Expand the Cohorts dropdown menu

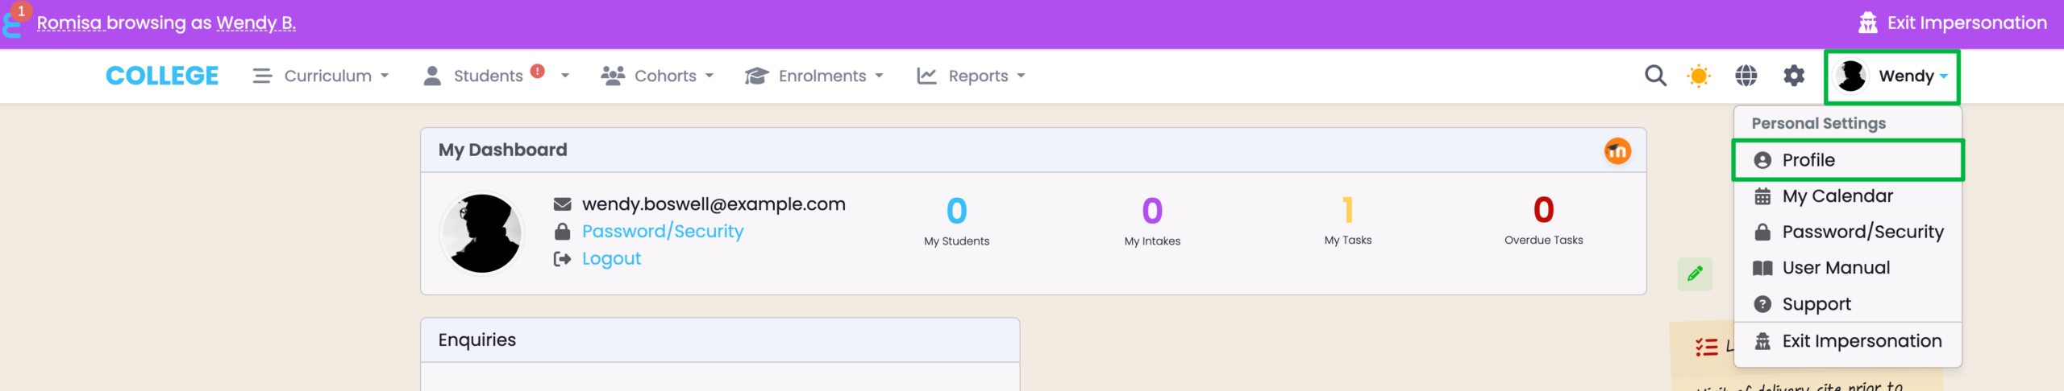pyautogui.click(x=658, y=76)
